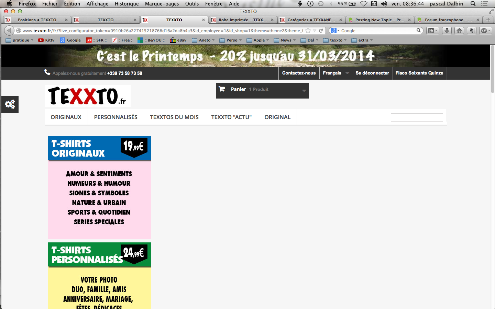
Task: Switch to the Posting New Topic tab
Action: point(380,20)
